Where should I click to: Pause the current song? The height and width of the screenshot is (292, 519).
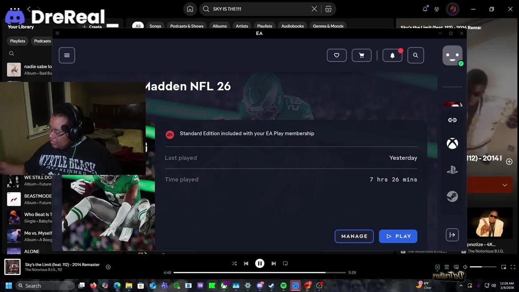tap(260, 263)
